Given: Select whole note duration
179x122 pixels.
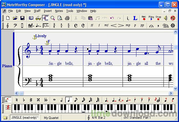Looking at the screenshot, I should (54, 100).
